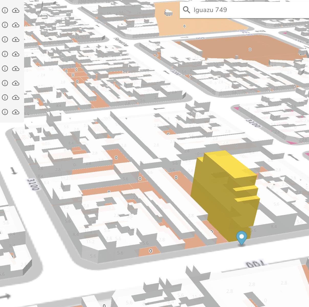Click the bottommost download cloud icon
309x307 pixels.
click(16, 112)
